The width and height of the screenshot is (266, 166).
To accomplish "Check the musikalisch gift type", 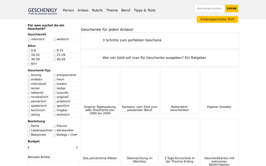I will click(29, 97).
